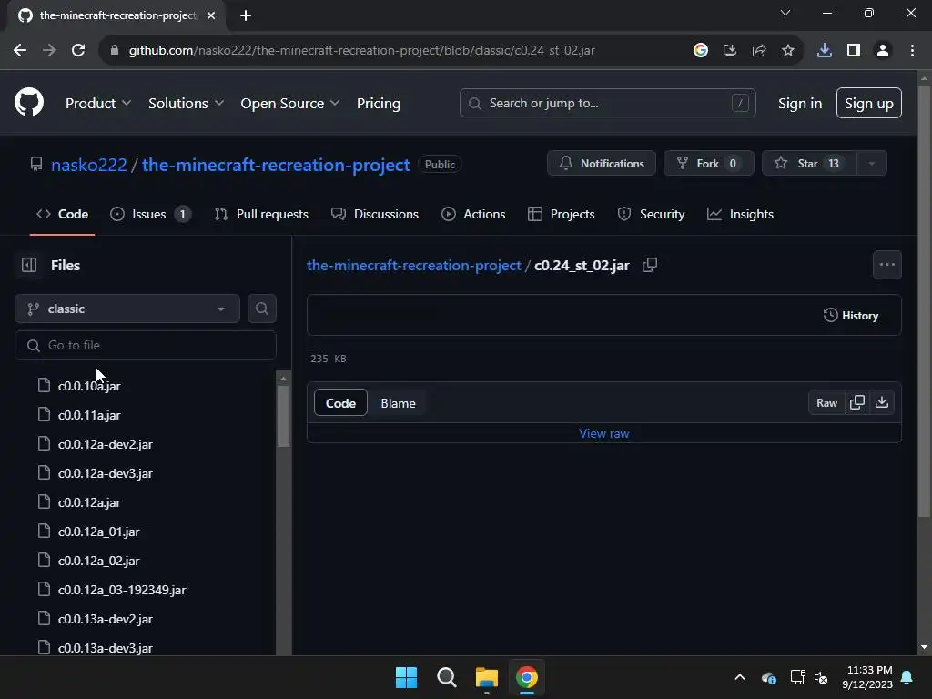The width and height of the screenshot is (932, 699).
Task: Collapse the Files side panel icon
Action: coord(29,265)
